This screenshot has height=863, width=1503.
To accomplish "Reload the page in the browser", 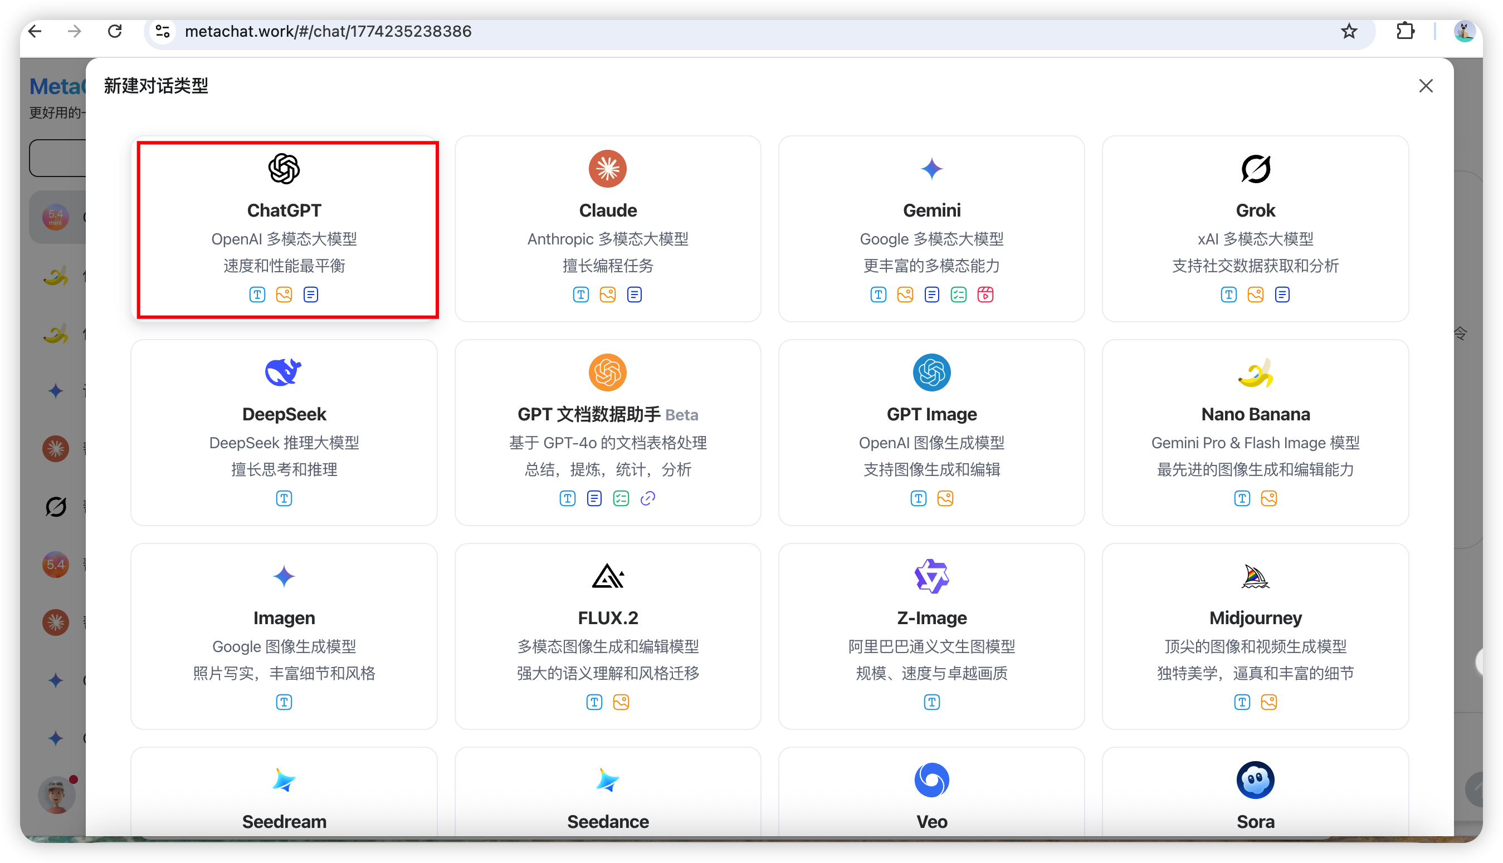I will (x=114, y=31).
